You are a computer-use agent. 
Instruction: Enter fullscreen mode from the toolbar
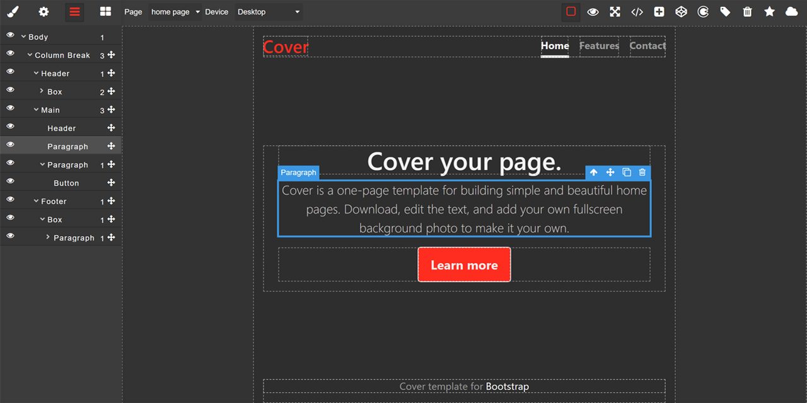pyautogui.click(x=615, y=11)
